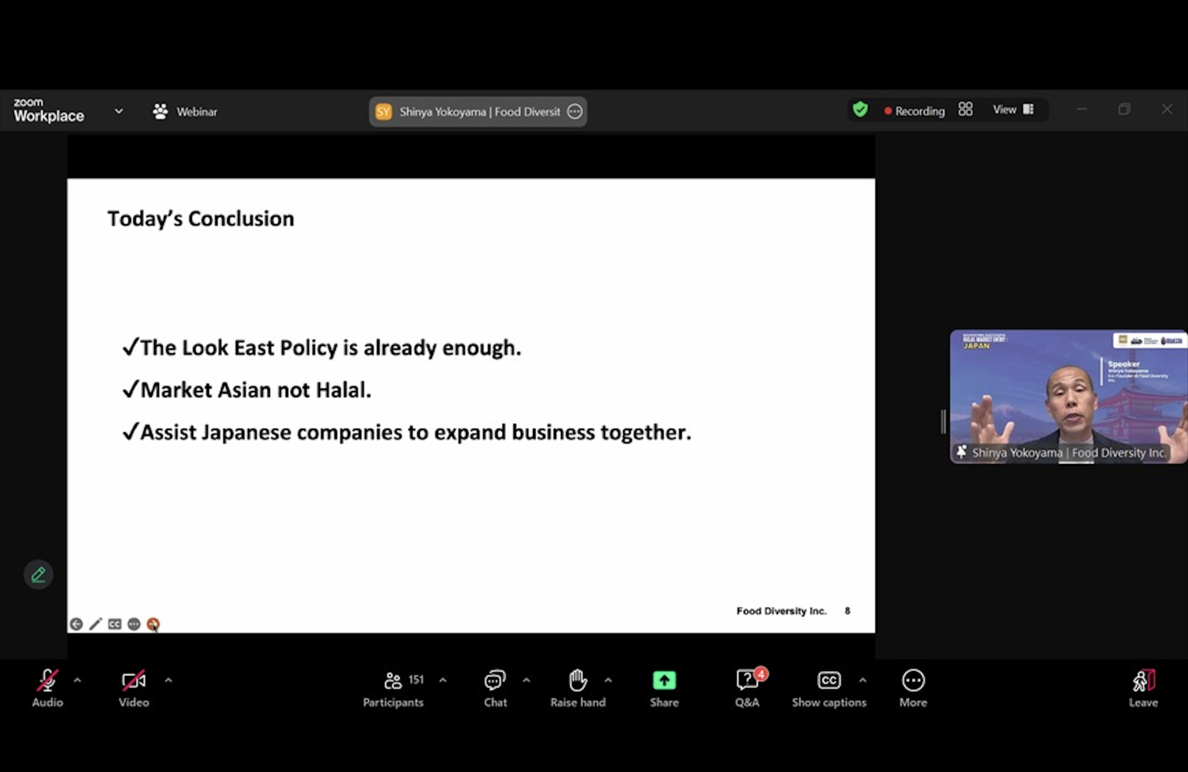Open the View layout menu
1188x772 pixels.
[1012, 110]
